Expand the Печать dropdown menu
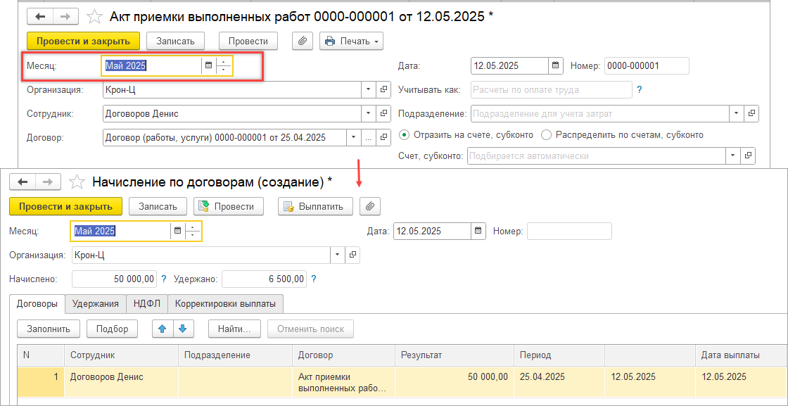 click(x=351, y=41)
